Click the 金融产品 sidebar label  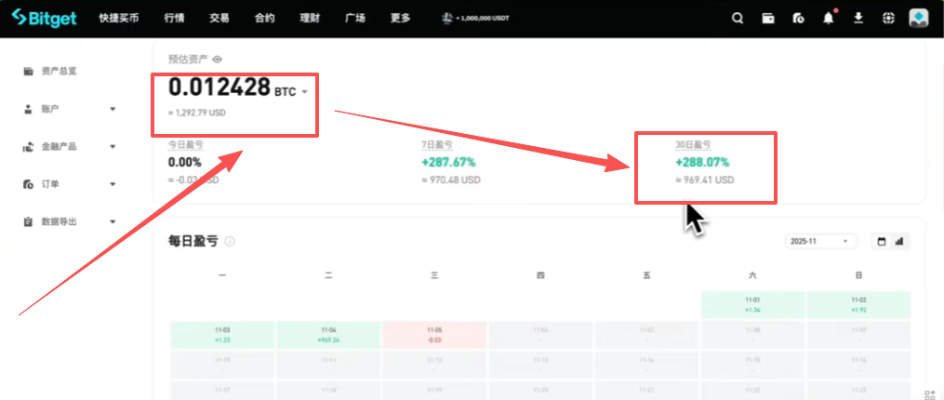59,146
